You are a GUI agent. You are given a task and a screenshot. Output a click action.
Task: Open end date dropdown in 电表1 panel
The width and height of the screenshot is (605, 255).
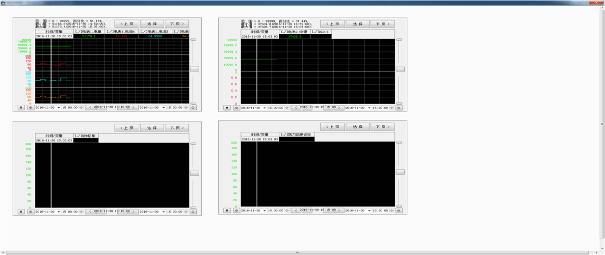point(163,108)
